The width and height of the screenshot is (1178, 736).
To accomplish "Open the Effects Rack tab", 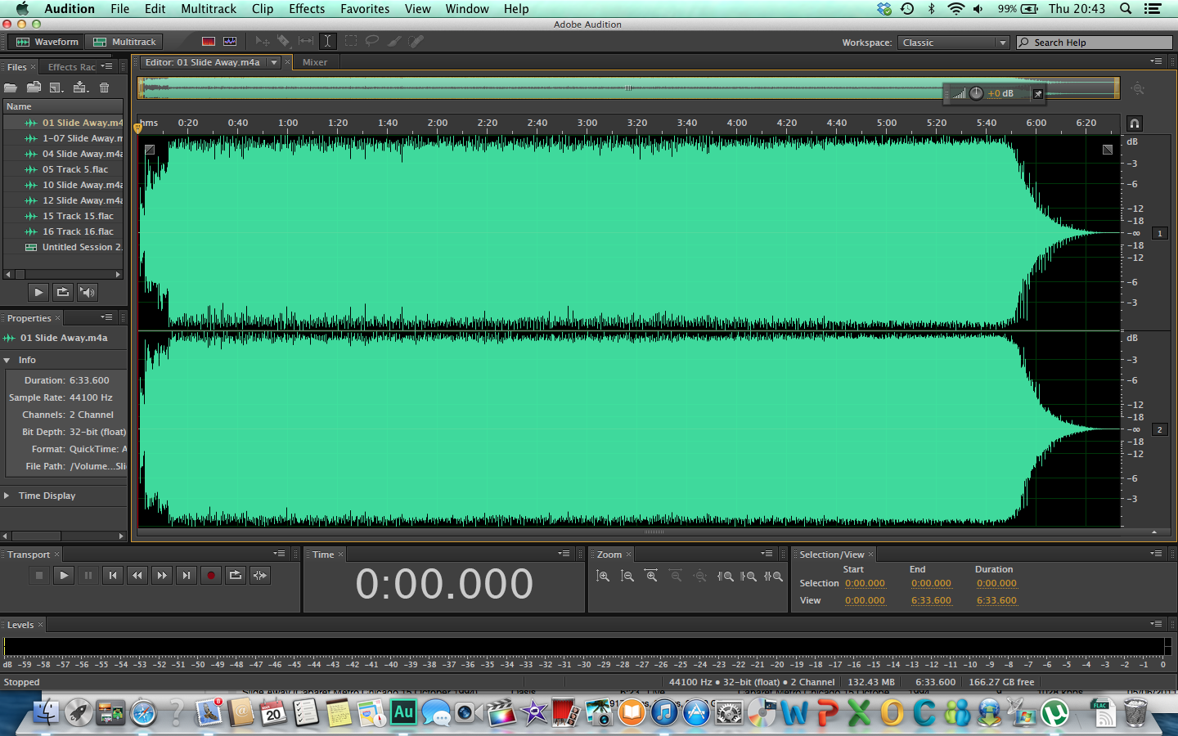I will (71, 67).
